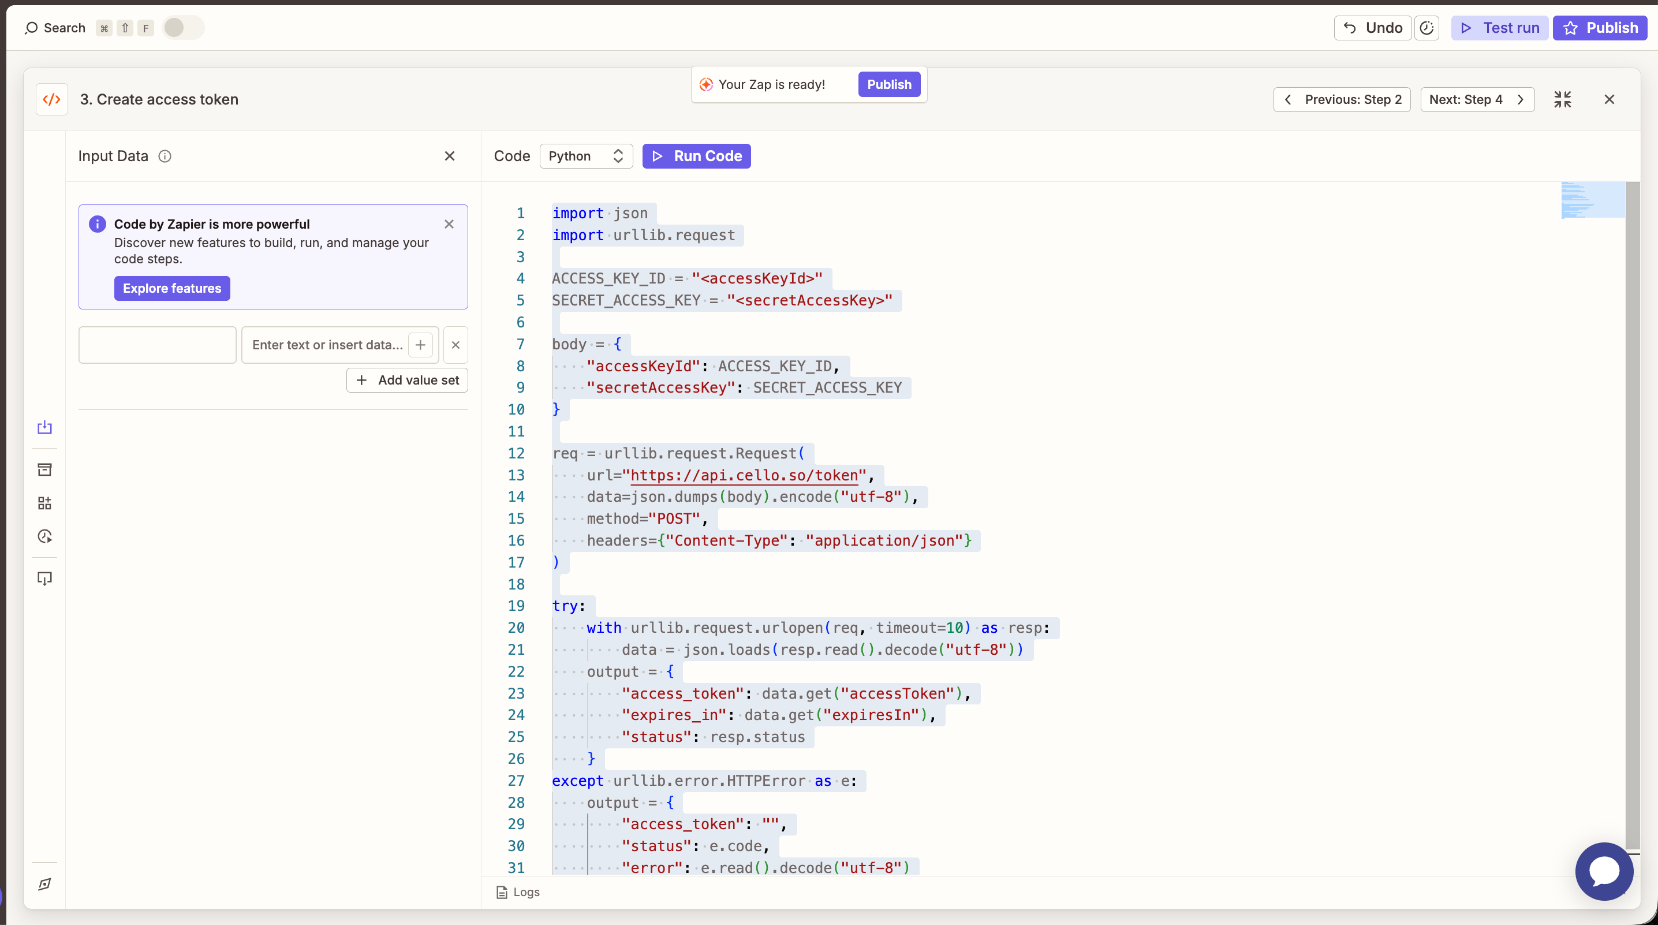Click Run Code

pyautogui.click(x=696, y=156)
